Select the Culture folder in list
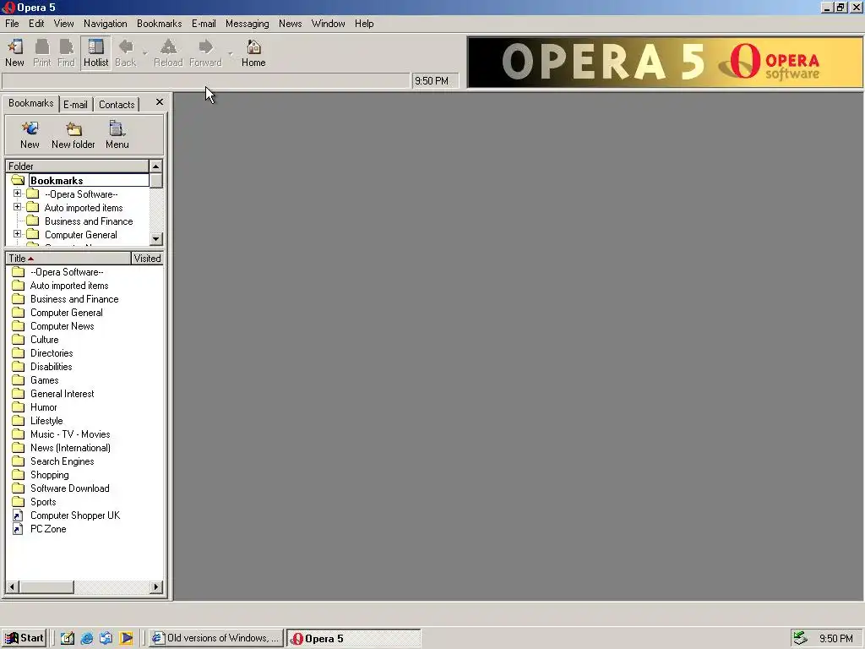 44,340
